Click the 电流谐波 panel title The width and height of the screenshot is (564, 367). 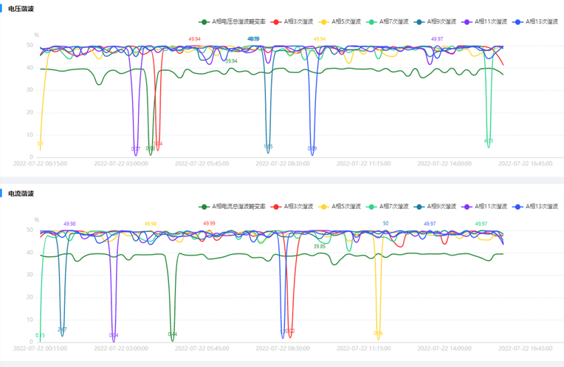coord(21,193)
